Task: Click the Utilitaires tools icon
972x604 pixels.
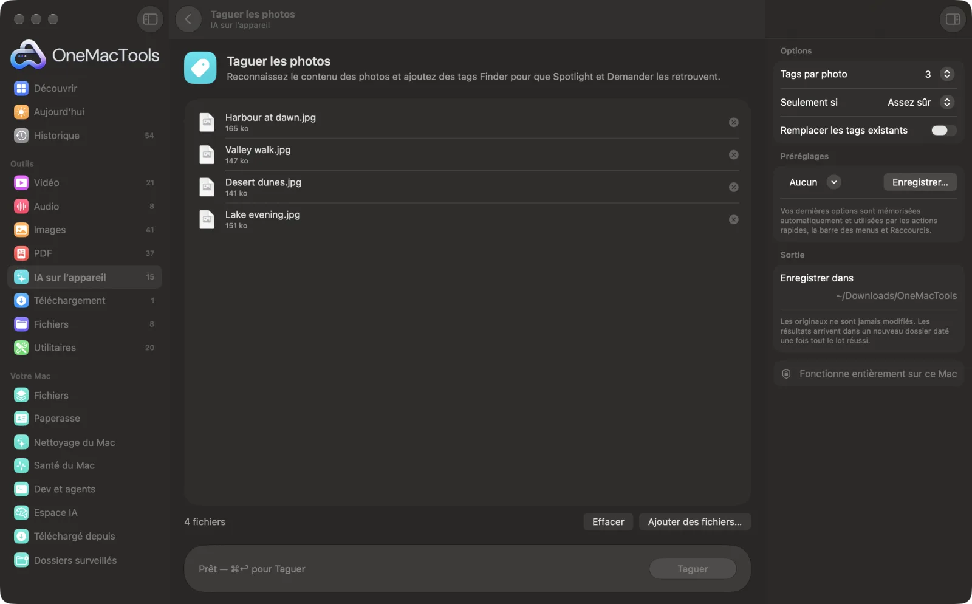Action: pos(21,348)
